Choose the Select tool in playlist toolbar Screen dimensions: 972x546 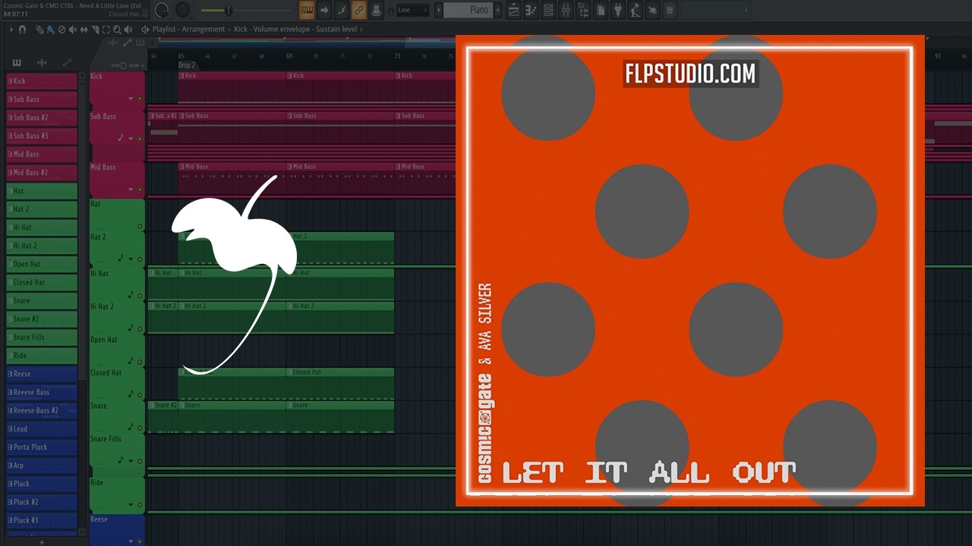pyautogui.click(x=106, y=30)
